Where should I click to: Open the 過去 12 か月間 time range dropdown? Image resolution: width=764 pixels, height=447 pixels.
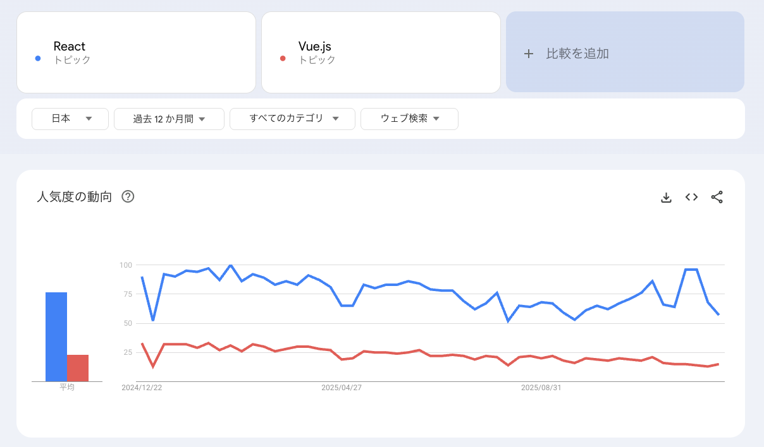point(169,119)
